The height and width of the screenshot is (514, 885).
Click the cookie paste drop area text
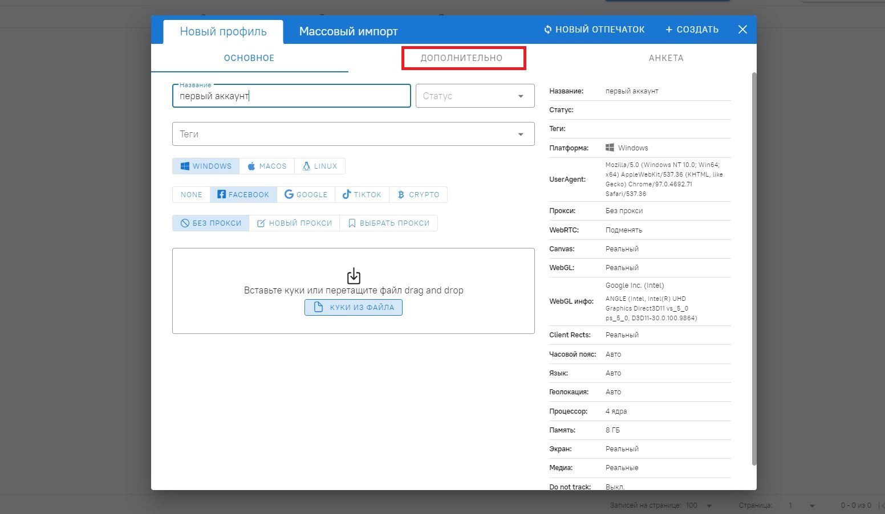[x=354, y=291]
